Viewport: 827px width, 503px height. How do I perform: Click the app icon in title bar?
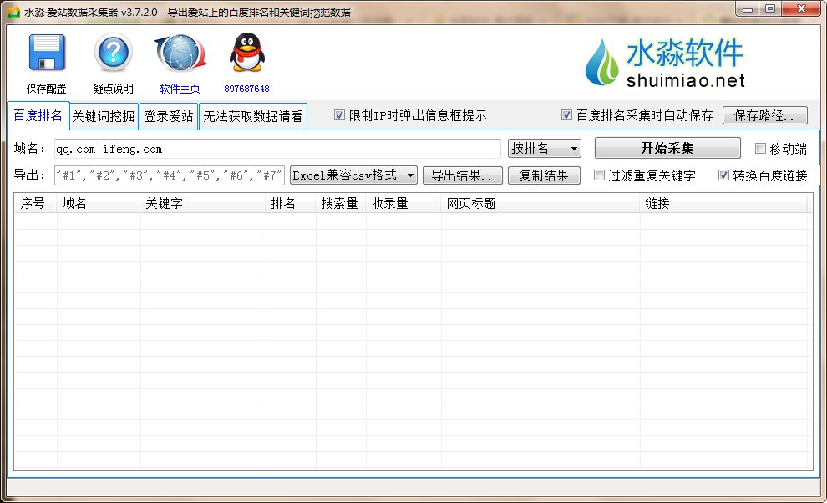tap(13, 12)
